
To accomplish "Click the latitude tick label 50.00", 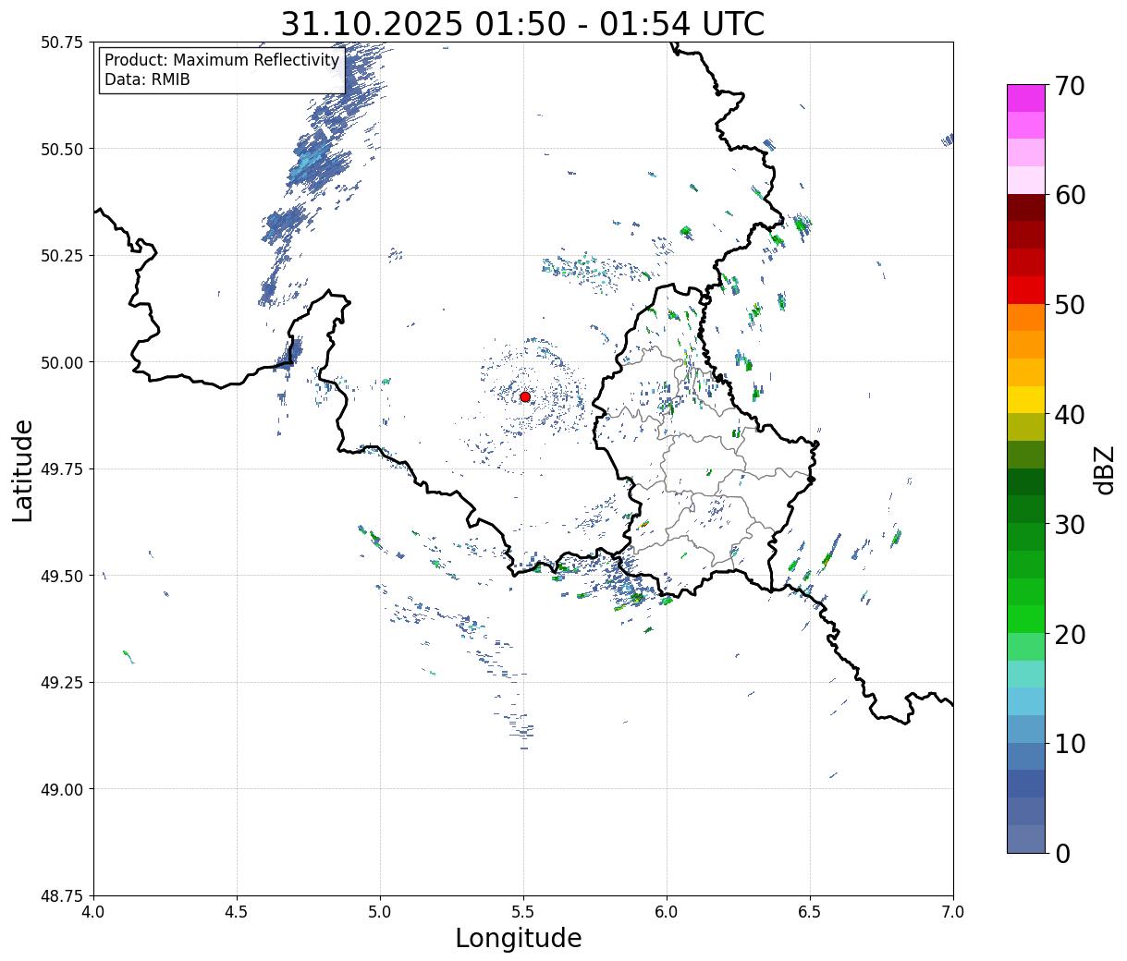I will 61,362.
